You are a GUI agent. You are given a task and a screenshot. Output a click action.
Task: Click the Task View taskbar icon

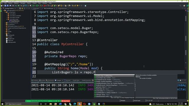(46, 104)
